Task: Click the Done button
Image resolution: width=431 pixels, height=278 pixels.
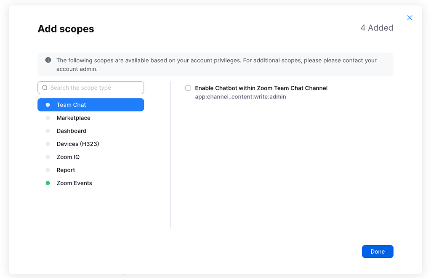Action: [x=377, y=251]
